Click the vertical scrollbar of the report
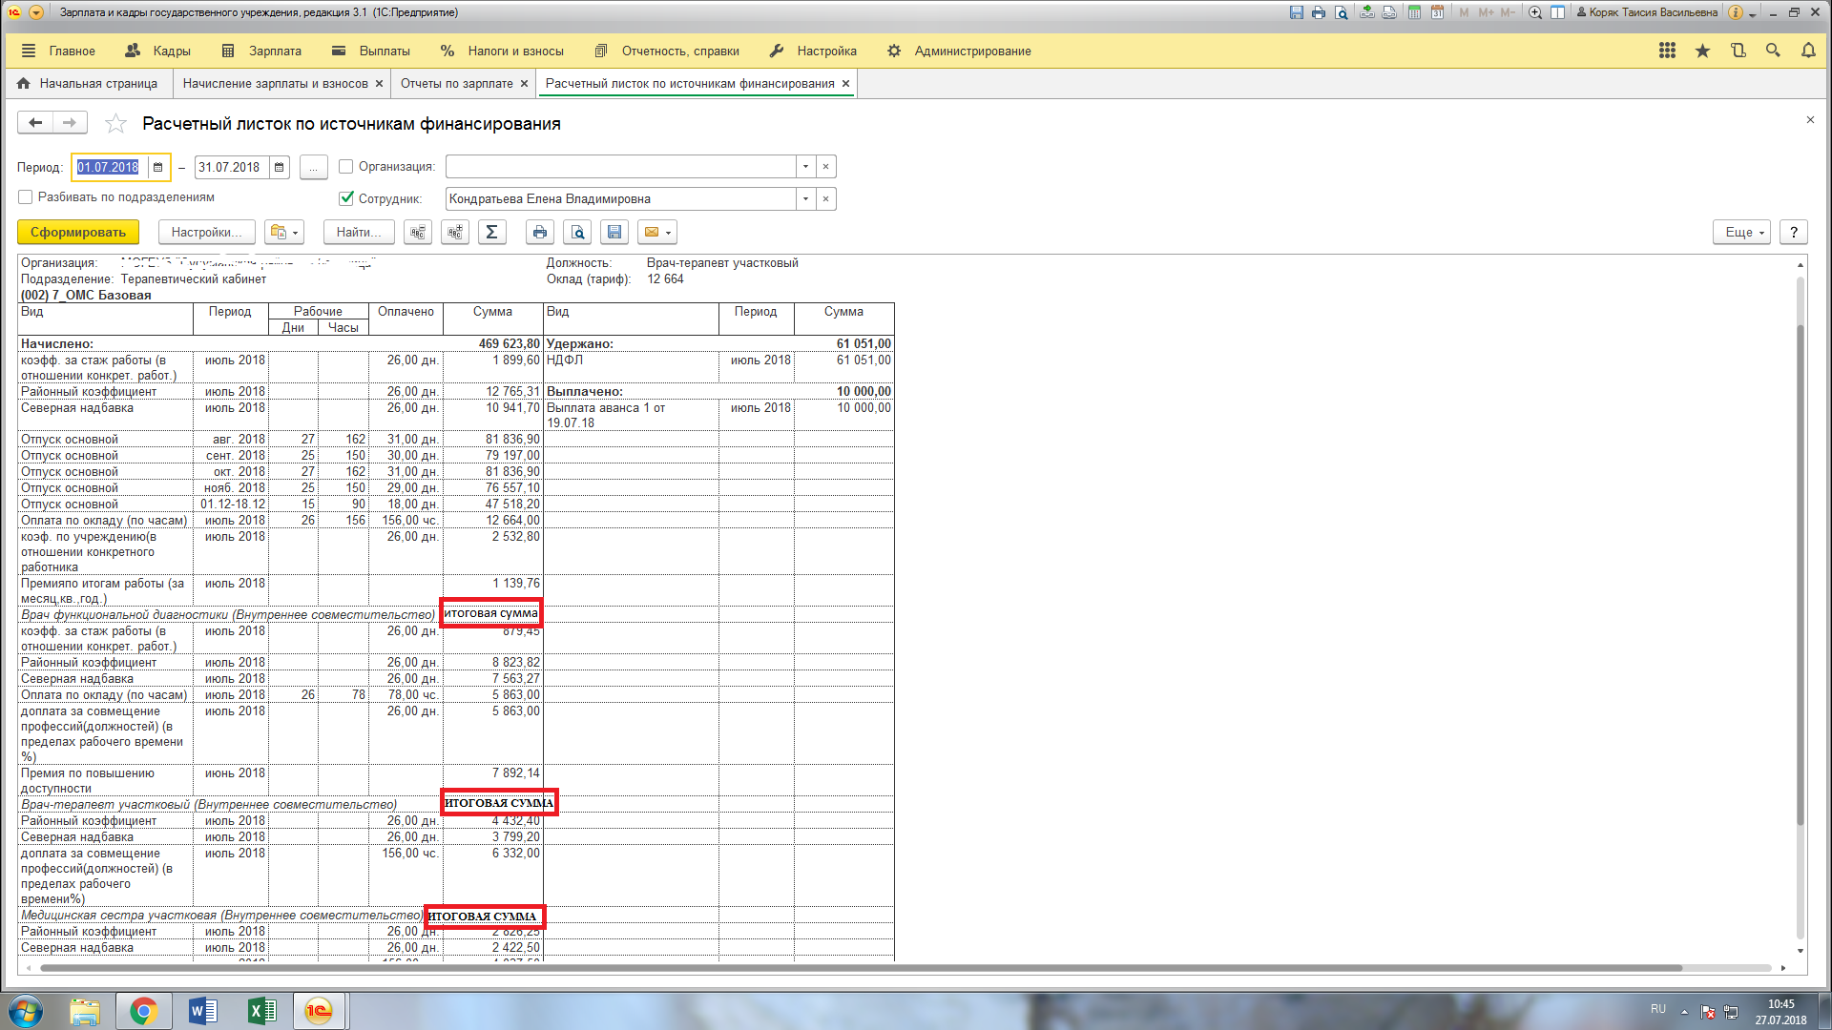Image resolution: width=1832 pixels, height=1030 pixels. [1801, 572]
